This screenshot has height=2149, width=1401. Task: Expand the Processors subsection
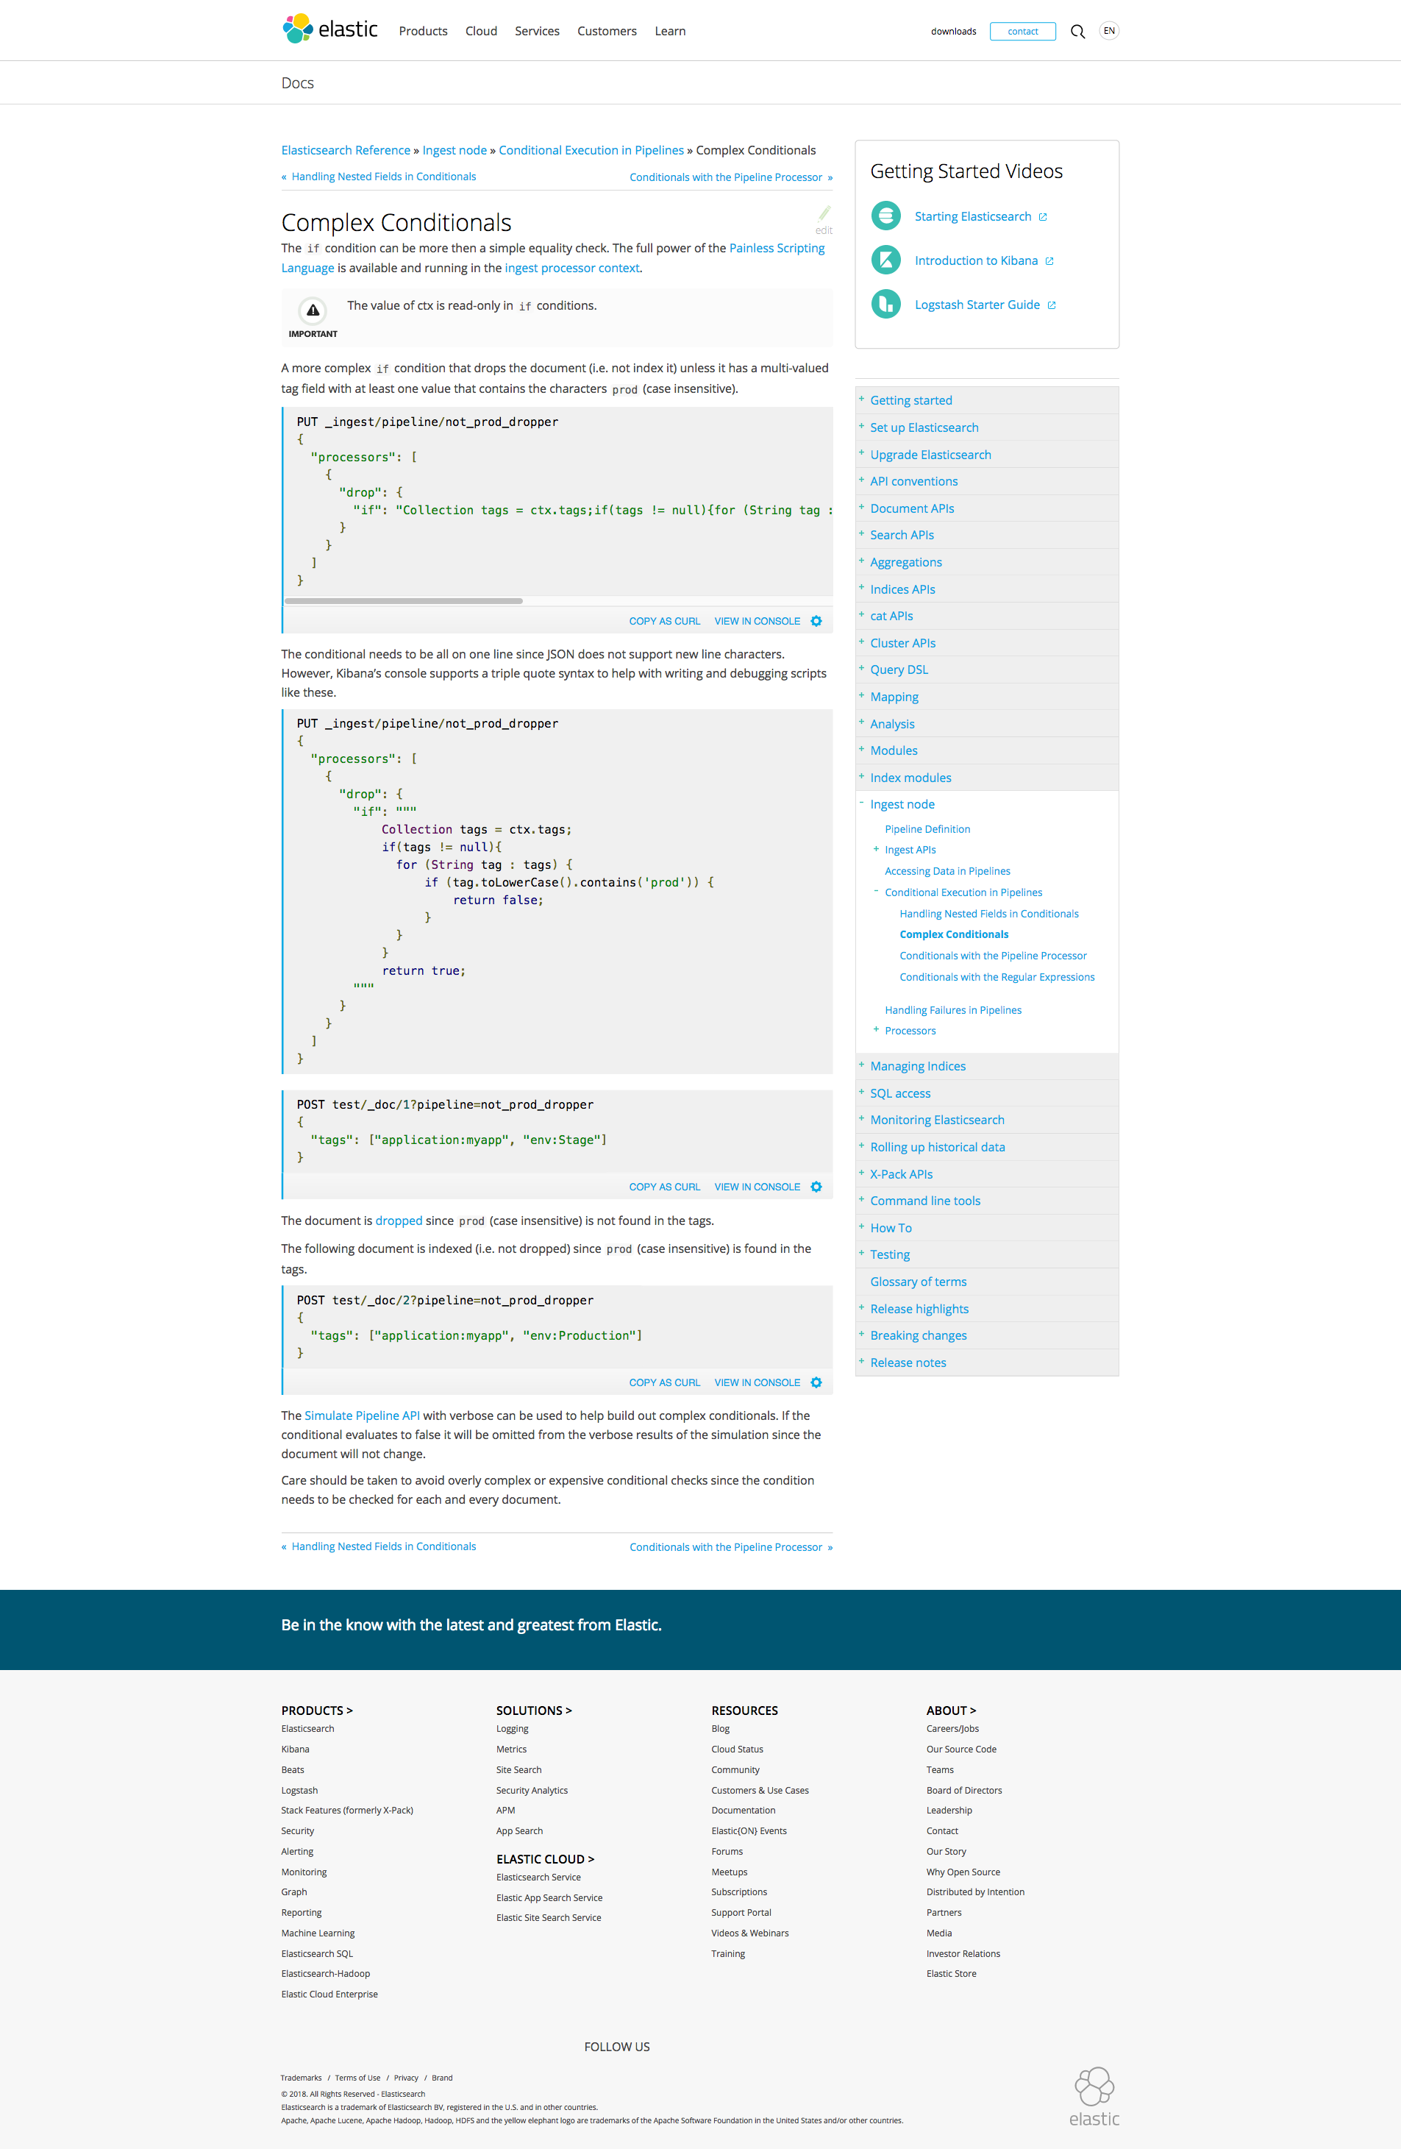pos(876,1029)
